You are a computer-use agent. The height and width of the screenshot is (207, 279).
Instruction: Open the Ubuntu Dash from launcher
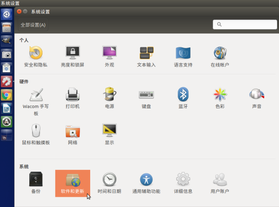(x=7, y=14)
